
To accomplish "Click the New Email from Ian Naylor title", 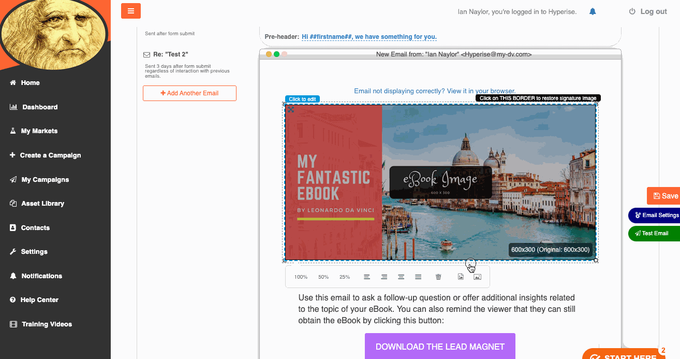I will (x=454, y=54).
